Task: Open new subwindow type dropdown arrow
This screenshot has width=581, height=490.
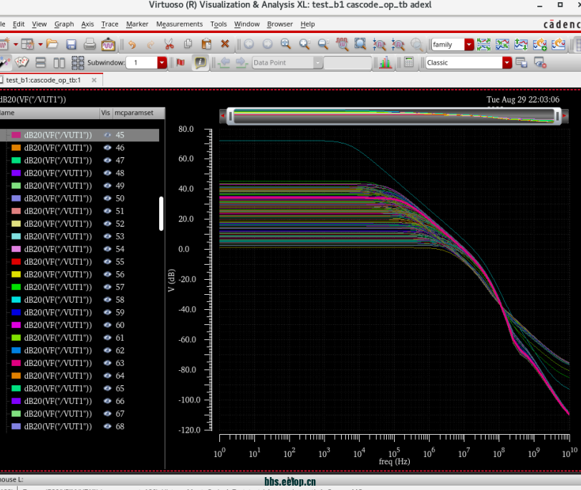Action: 40,44
